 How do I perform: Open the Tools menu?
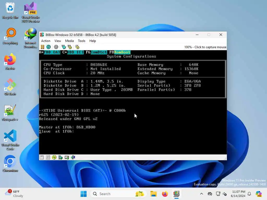pos(82,41)
